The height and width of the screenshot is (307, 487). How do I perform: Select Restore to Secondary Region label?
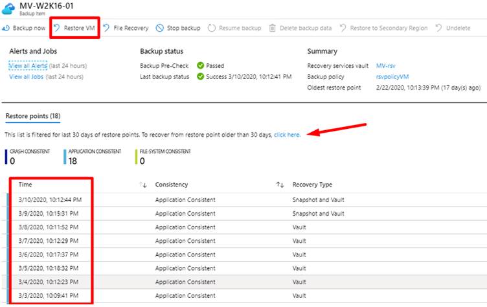point(389,28)
